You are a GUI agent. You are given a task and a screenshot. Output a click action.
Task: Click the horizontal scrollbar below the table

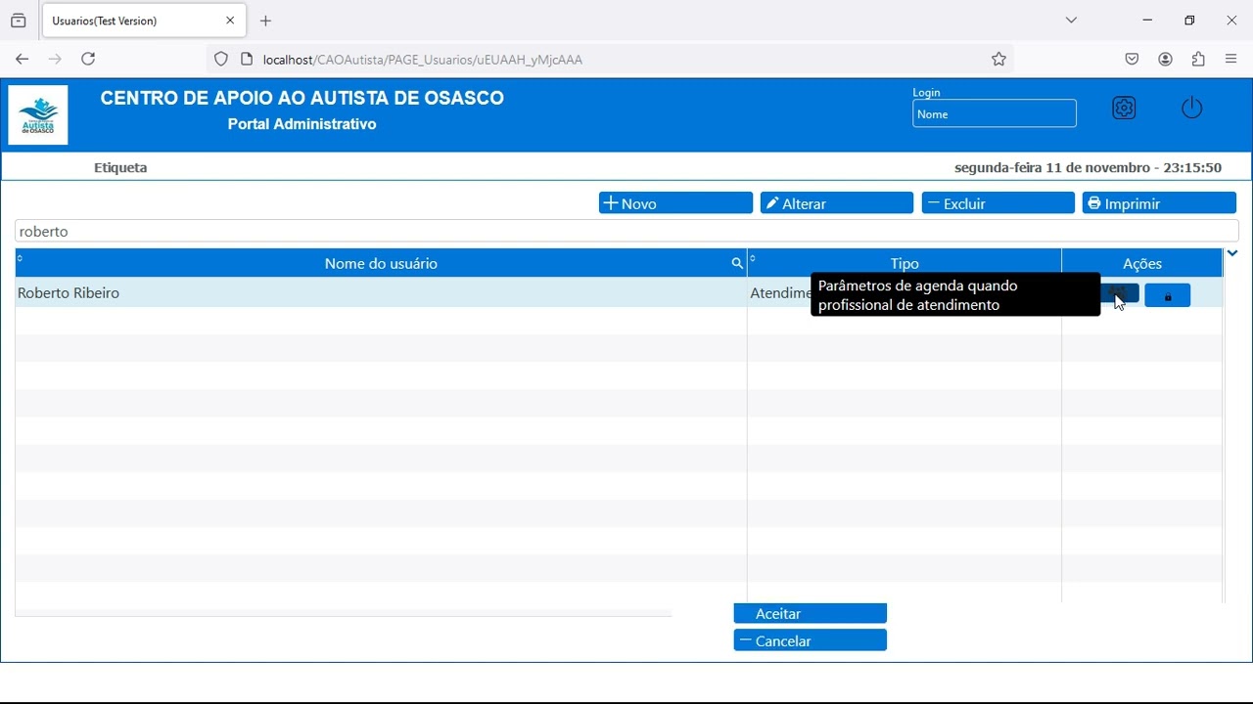point(344,614)
